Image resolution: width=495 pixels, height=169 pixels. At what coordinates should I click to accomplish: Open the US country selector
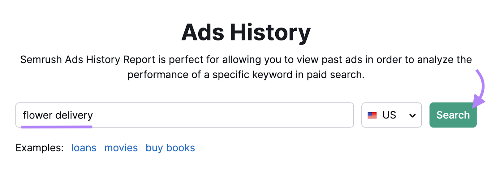coord(391,115)
